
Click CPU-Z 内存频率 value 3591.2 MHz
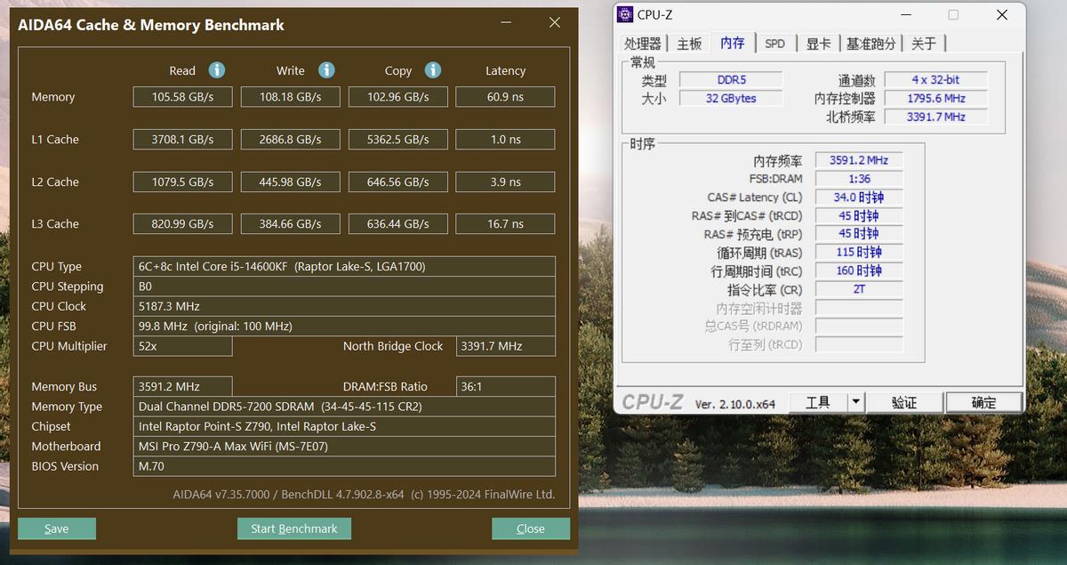(x=859, y=160)
